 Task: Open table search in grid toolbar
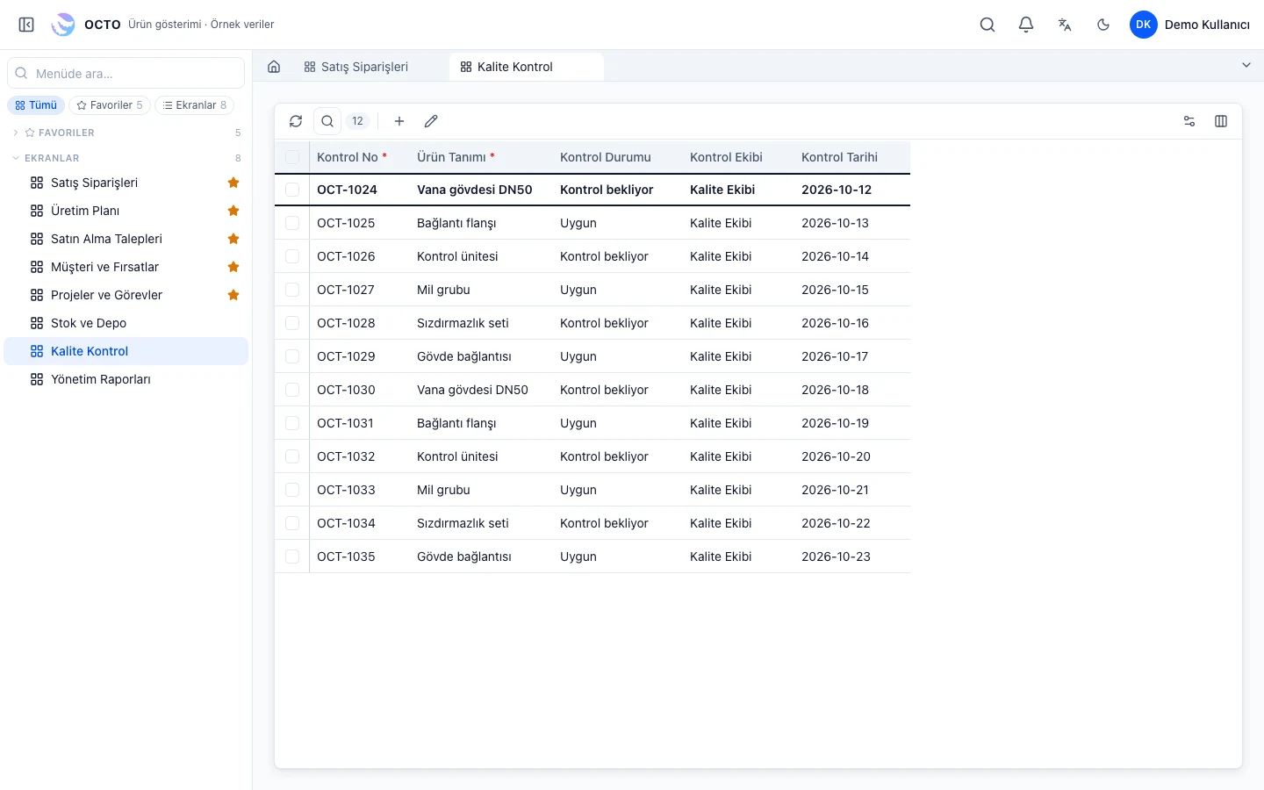coord(327,121)
